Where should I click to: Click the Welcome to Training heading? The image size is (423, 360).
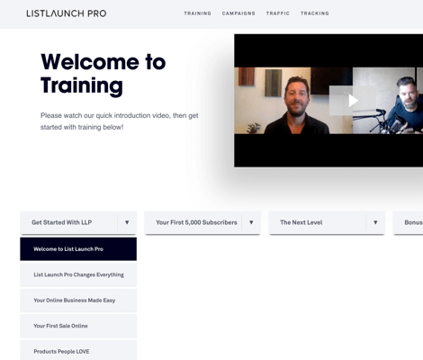[103, 74]
